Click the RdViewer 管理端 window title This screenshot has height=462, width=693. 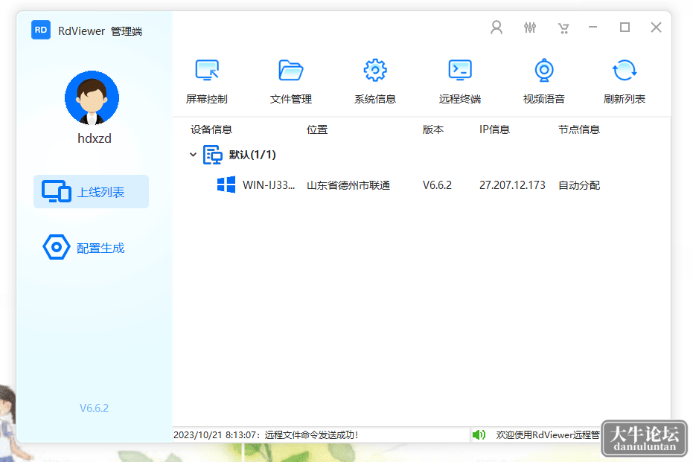coord(100,31)
